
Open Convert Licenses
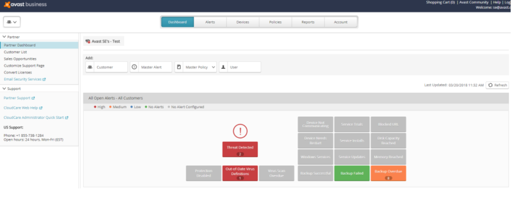coord(18,73)
